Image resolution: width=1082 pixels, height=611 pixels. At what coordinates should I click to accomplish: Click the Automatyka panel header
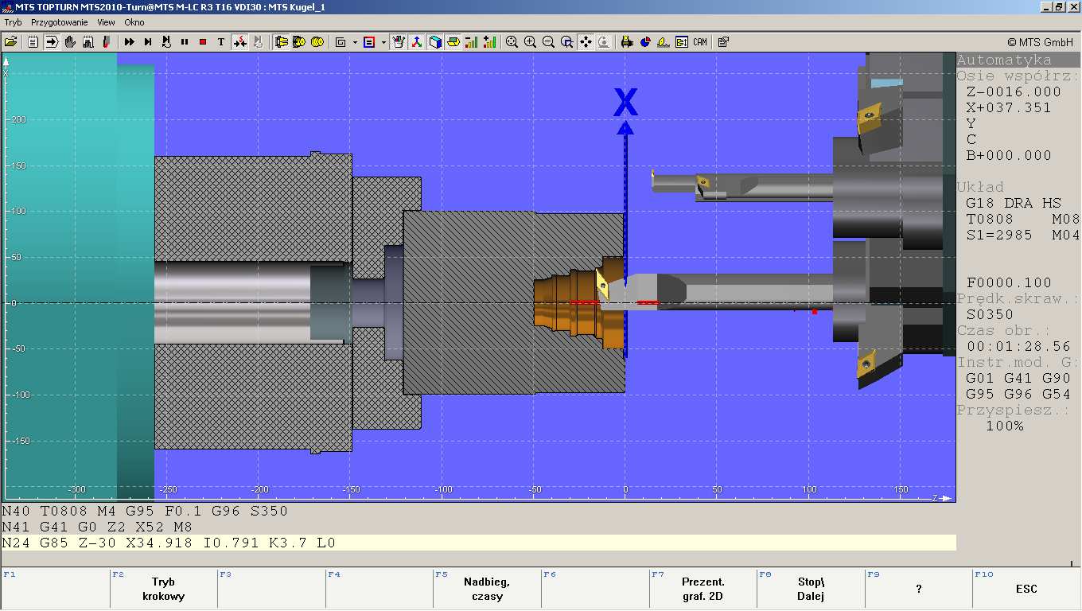(x=1018, y=60)
